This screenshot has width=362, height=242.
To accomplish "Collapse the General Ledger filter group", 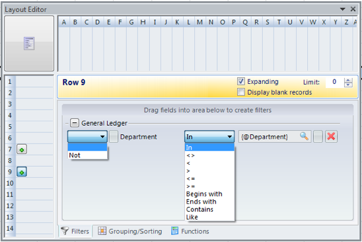I will [x=75, y=123].
